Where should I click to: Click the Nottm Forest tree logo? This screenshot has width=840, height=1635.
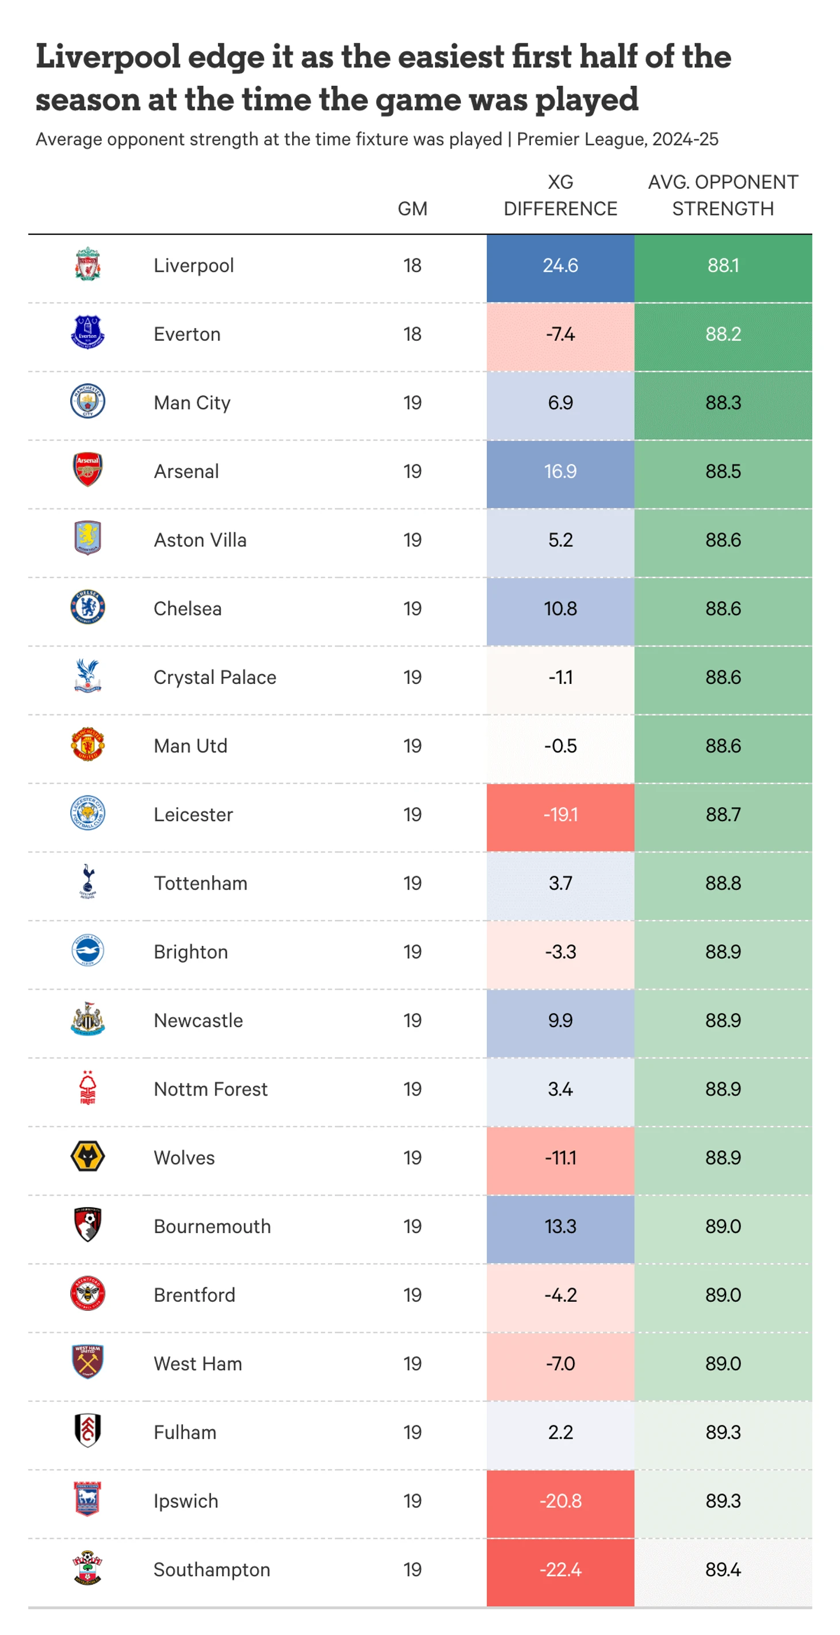87,1089
